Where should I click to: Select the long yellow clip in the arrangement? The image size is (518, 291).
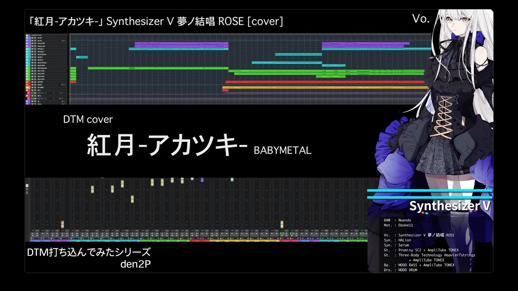pyautogui.click(x=325, y=87)
